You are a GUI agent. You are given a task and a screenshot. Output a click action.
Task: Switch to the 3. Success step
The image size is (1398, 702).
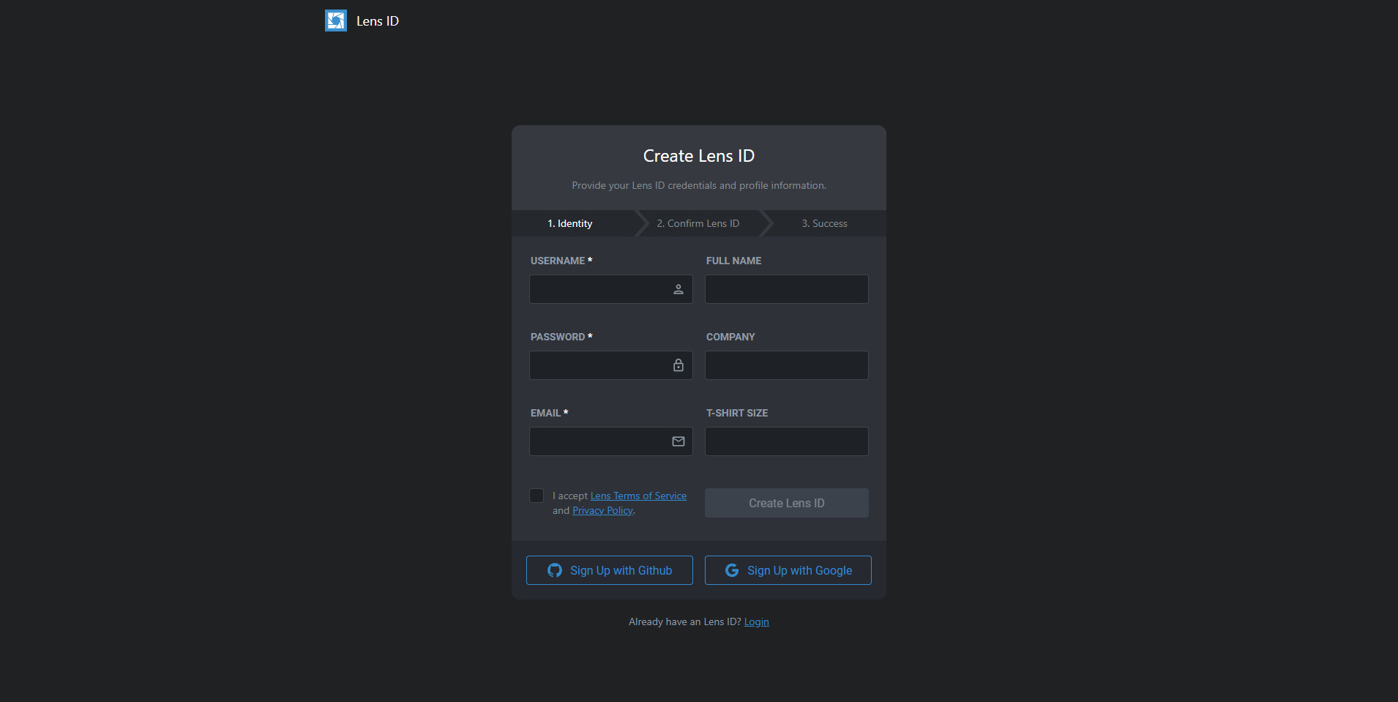click(824, 223)
